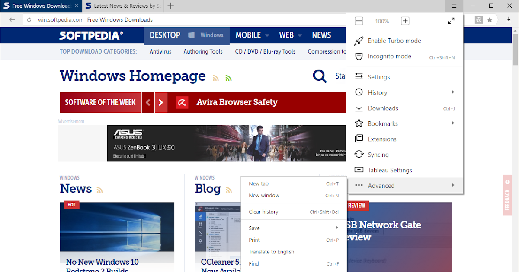Open the Authoring Tools category
Viewport: 519px width, 272px height.
pos(203,51)
